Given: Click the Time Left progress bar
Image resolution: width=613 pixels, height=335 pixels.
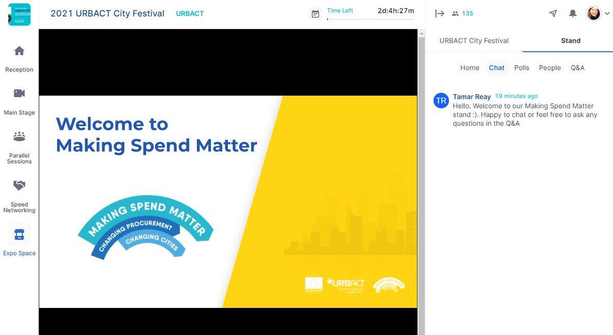Looking at the screenshot, I should coord(370,19).
